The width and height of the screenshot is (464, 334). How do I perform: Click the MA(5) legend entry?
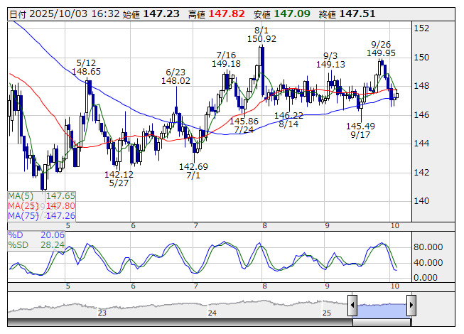(x=41, y=195)
